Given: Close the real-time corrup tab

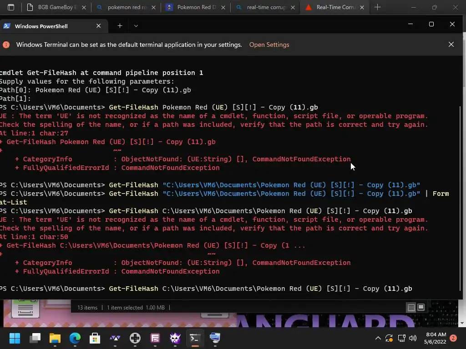Looking at the screenshot, I should [293, 7].
